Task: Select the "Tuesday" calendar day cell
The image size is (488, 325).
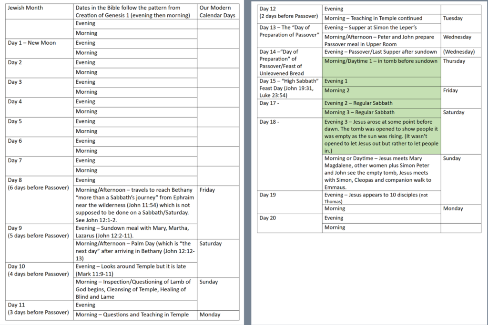Action: tap(460, 19)
